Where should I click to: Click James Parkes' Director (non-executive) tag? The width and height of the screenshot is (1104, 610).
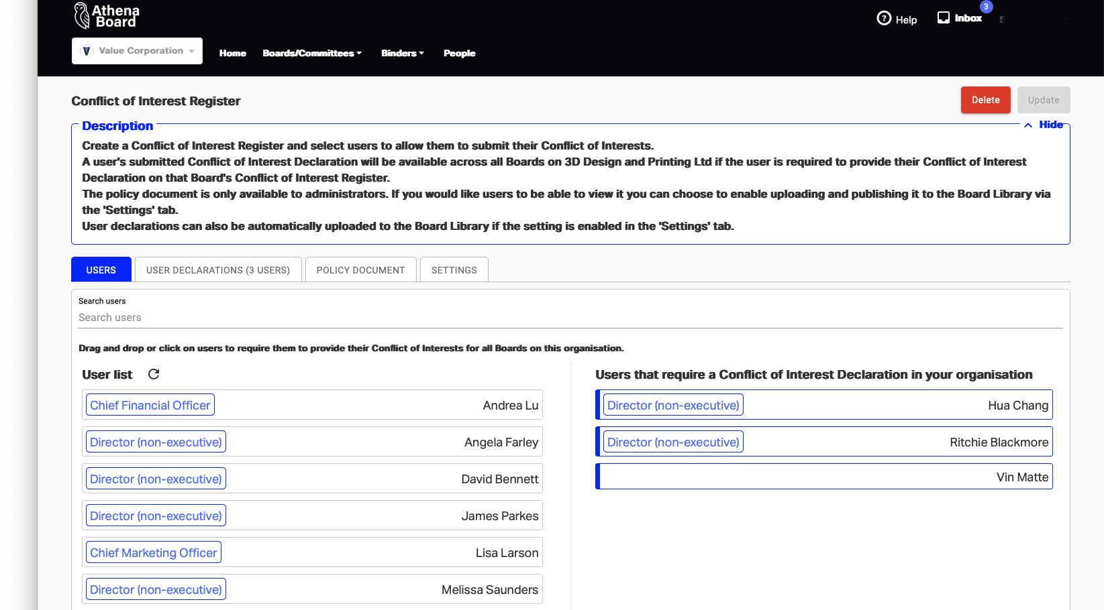click(x=156, y=515)
